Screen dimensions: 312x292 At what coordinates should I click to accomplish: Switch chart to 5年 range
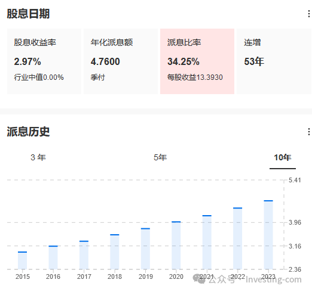click(x=160, y=157)
